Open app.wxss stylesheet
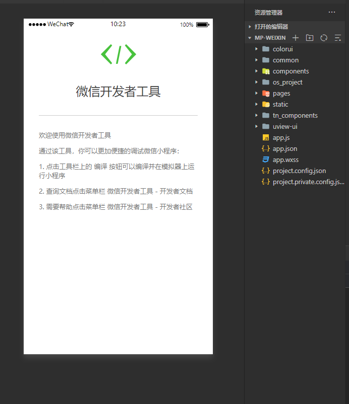 [x=285, y=160]
